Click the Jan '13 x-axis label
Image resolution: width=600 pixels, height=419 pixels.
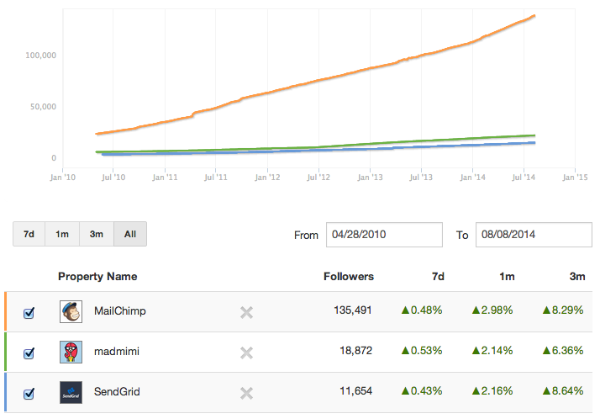[x=370, y=178]
